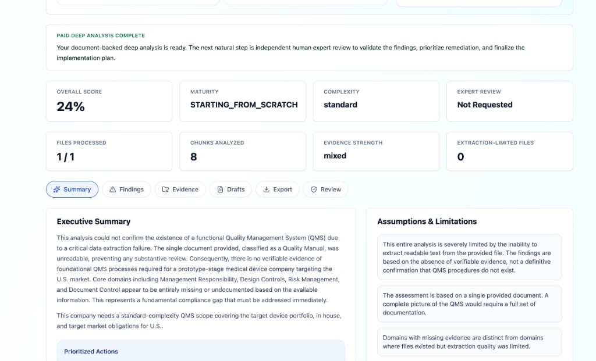Click paragraph beginning 'This company needs a standard-complexity QMS'
The width and height of the screenshot is (596, 361).
[x=199, y=321]
